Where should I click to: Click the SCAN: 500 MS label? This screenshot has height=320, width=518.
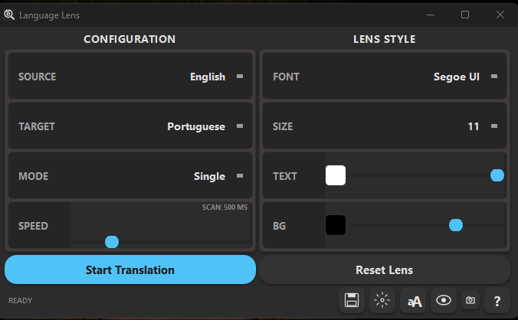click(225, 207)
